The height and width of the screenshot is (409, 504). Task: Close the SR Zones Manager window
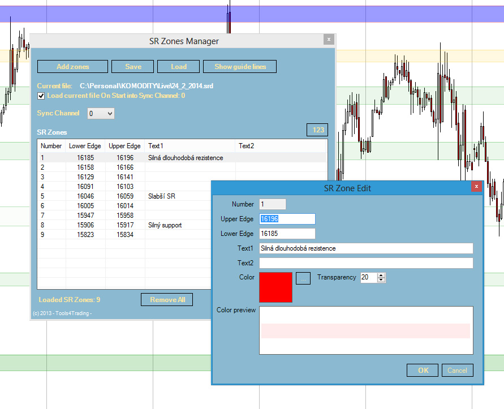(x=329, y=40)
